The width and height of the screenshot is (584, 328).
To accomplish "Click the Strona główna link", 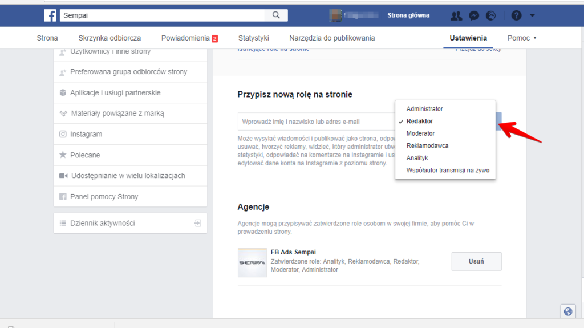I will click(408, 15).
